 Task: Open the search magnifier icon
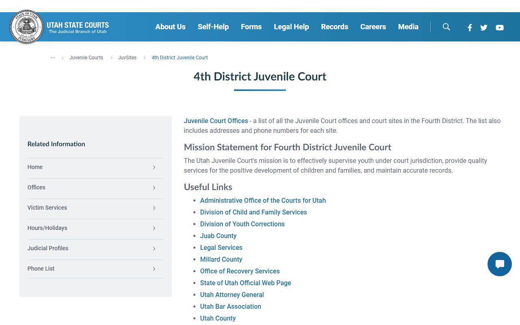click(446, 27)
